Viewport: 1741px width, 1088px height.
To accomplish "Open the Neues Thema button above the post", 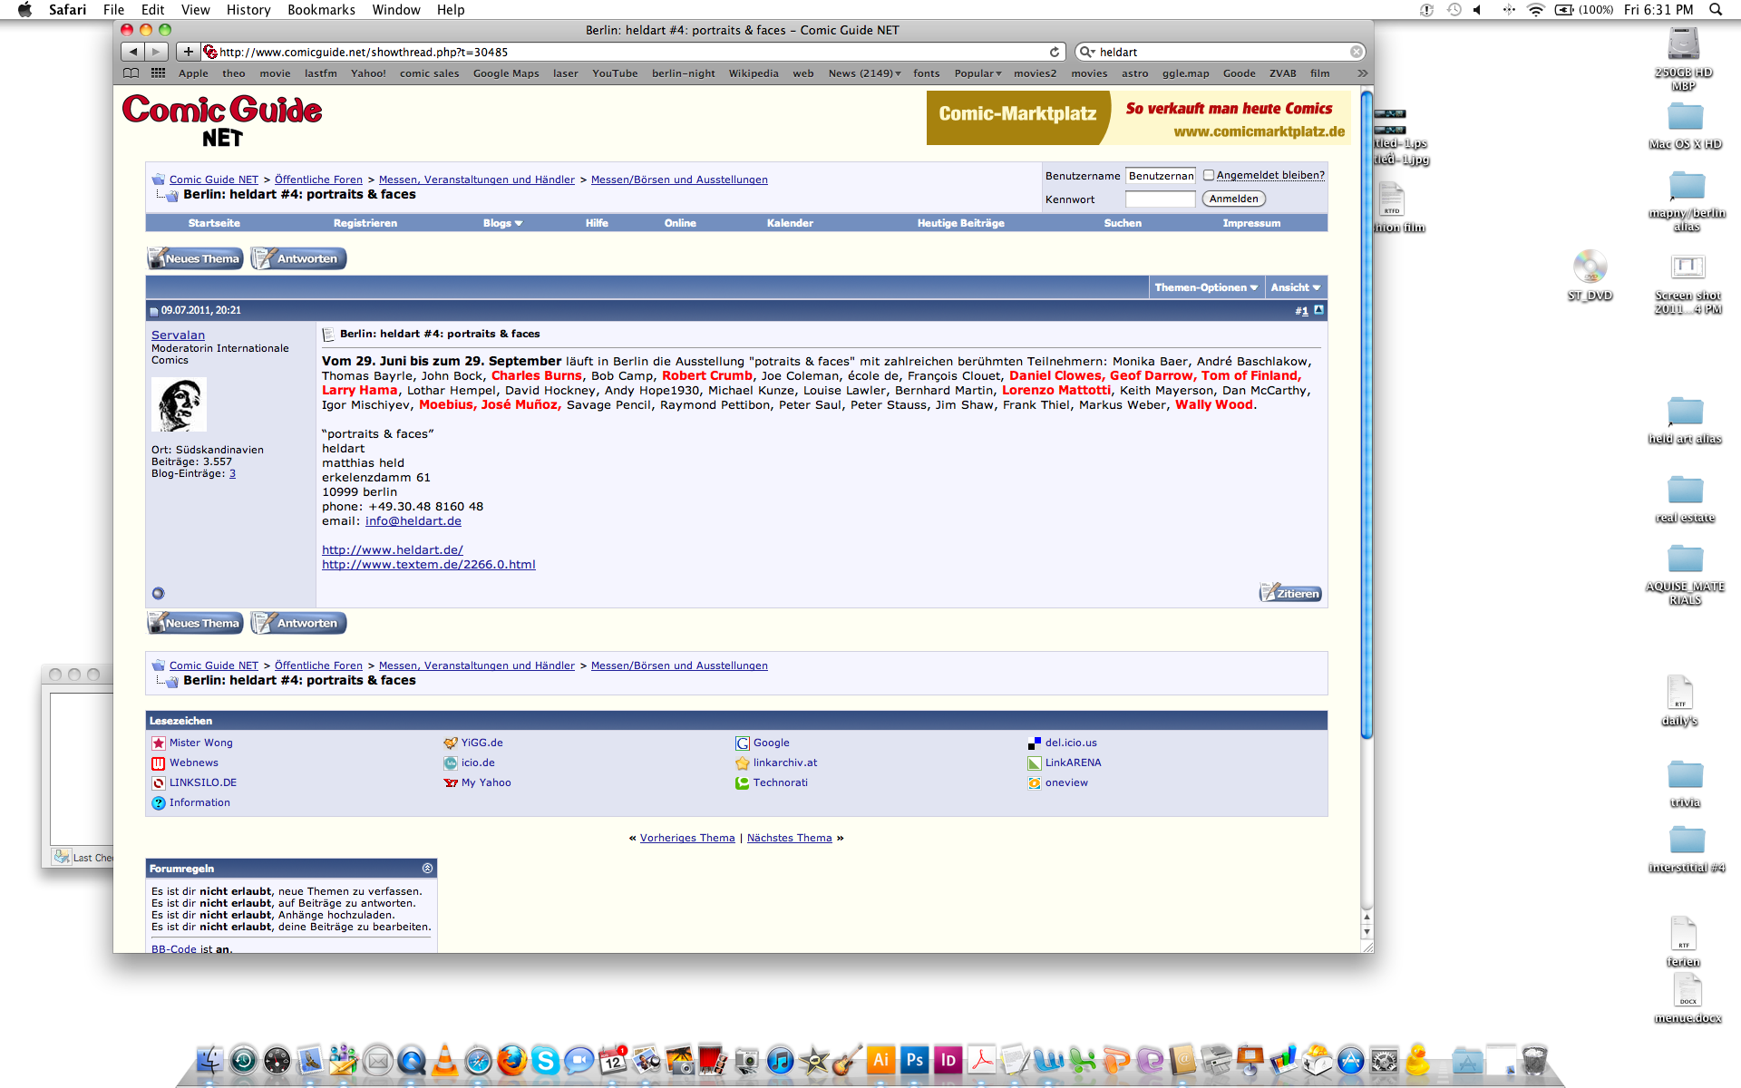I will tap(195, 258).
